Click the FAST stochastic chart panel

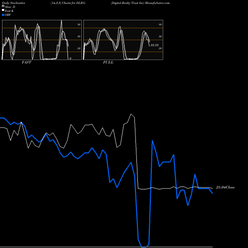click(42, 40)
